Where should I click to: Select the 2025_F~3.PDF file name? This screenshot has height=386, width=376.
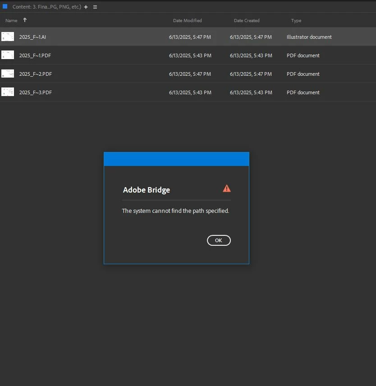coord(36,92)
